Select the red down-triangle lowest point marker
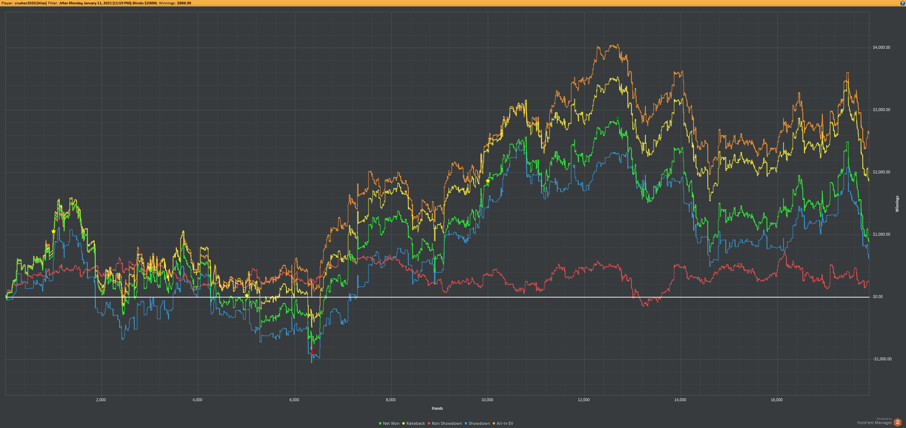Viewport: 906px width, 428px height. 312,352
